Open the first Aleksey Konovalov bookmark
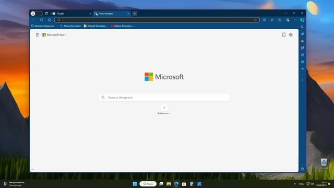334x188 pixels. tap(70, 26)
